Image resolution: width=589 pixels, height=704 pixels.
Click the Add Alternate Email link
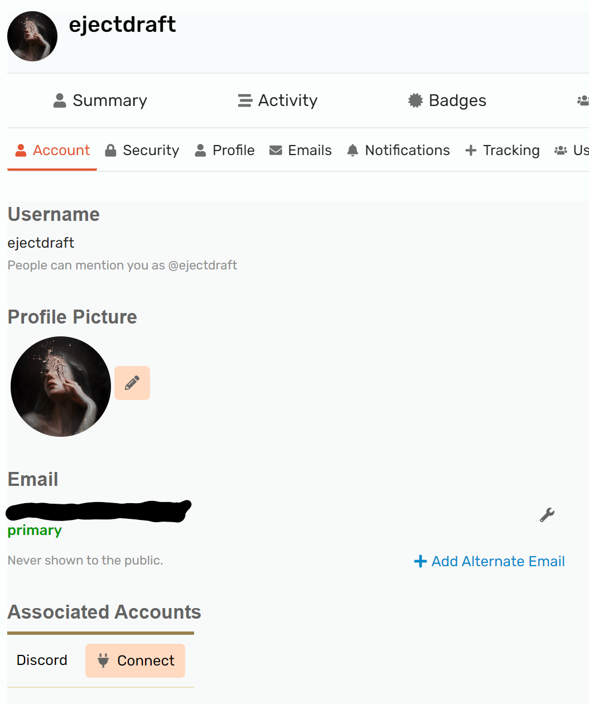pos(490,561)
